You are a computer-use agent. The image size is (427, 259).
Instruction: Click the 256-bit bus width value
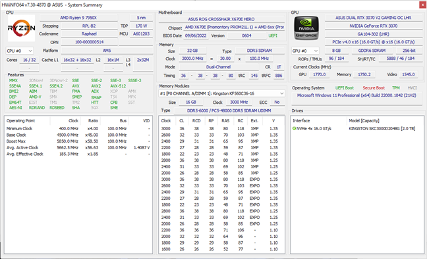(x=409, y=51)
